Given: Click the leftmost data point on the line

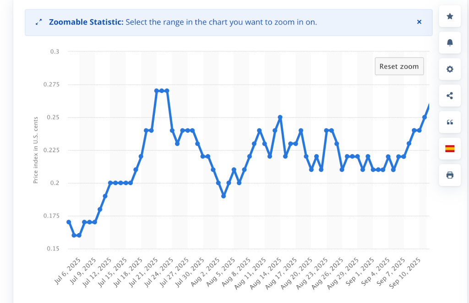Looking at the screenshot, I should pos(69,222).
